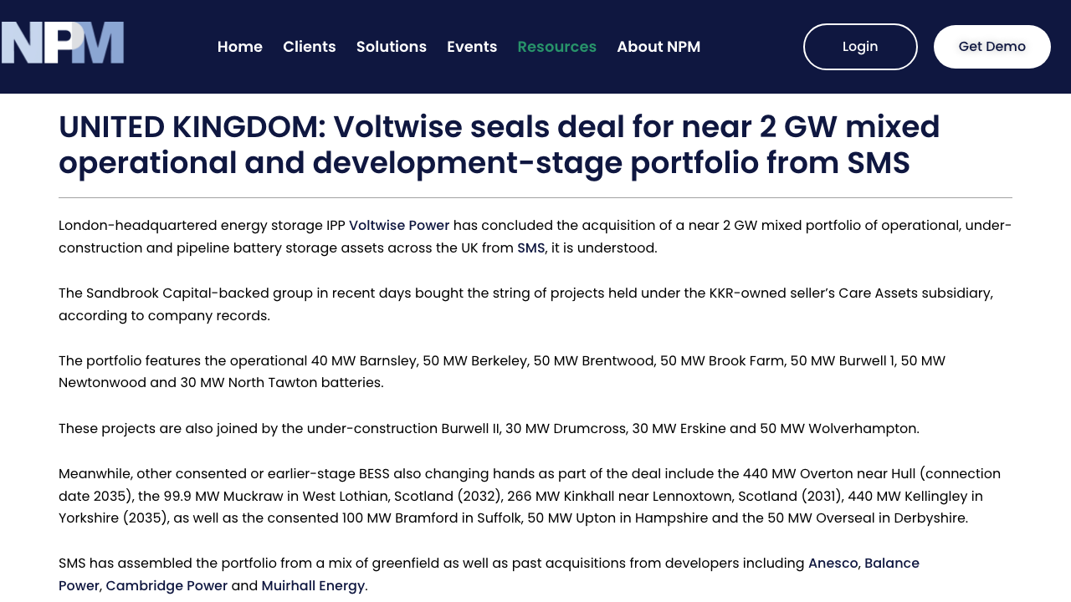Image resolution: width=1071 pixels, height=602 pixels.
Task: Go to the Clients page
Action: tap(310, 47)
